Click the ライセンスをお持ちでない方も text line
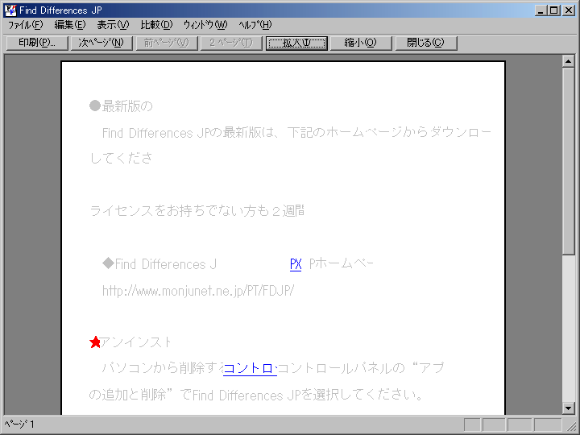Image resolution: width=580 pixels, height=435 pixels. pyautogui.click(x=197, y=211)
